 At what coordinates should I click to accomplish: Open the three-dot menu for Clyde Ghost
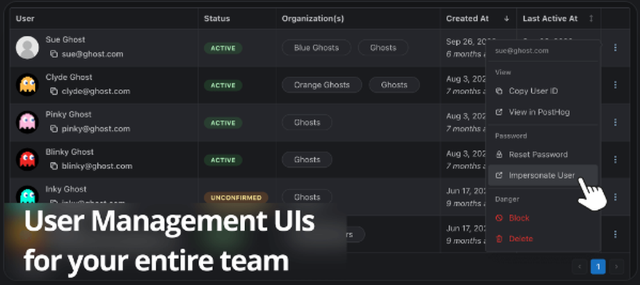click(x=615, y=85)
